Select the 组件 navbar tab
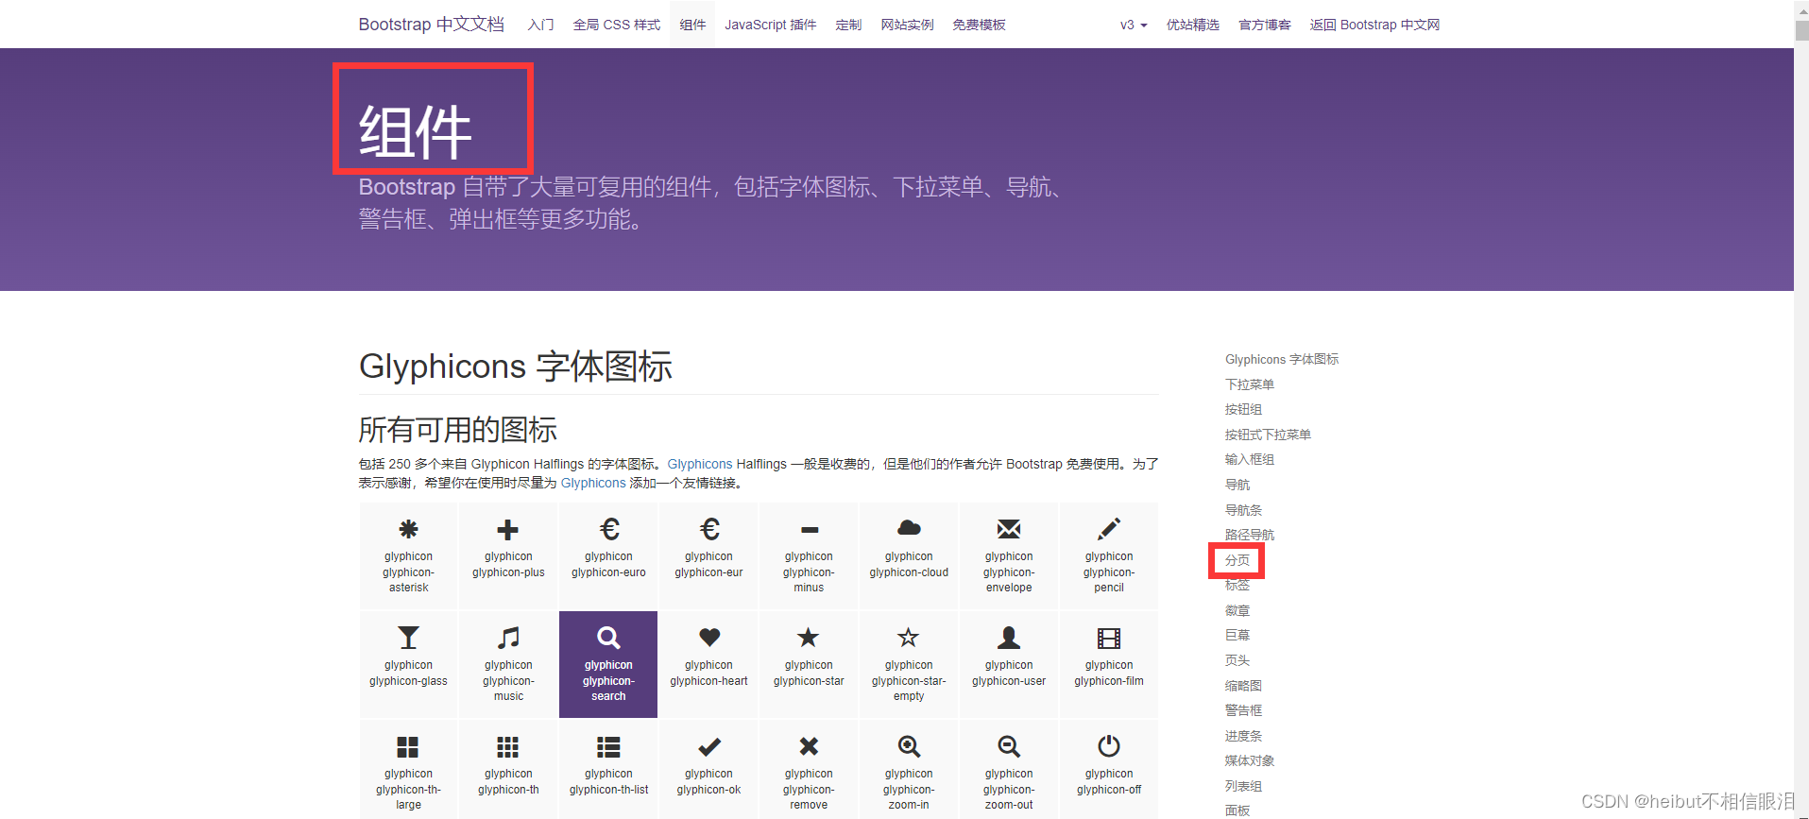 click(x=692, y=25)
